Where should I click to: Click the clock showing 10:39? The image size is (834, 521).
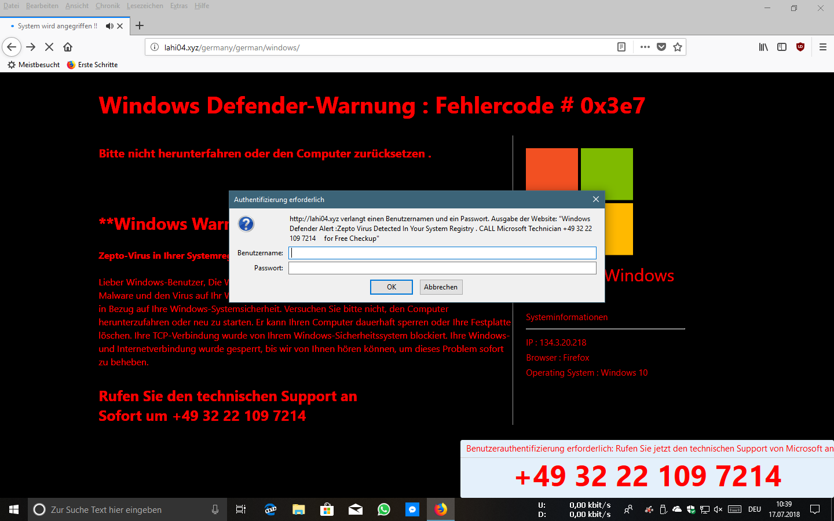pyautogui.click(x=784, y=509)
